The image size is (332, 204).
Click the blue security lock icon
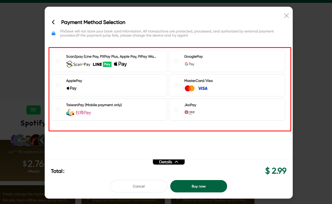coord(53,33)
